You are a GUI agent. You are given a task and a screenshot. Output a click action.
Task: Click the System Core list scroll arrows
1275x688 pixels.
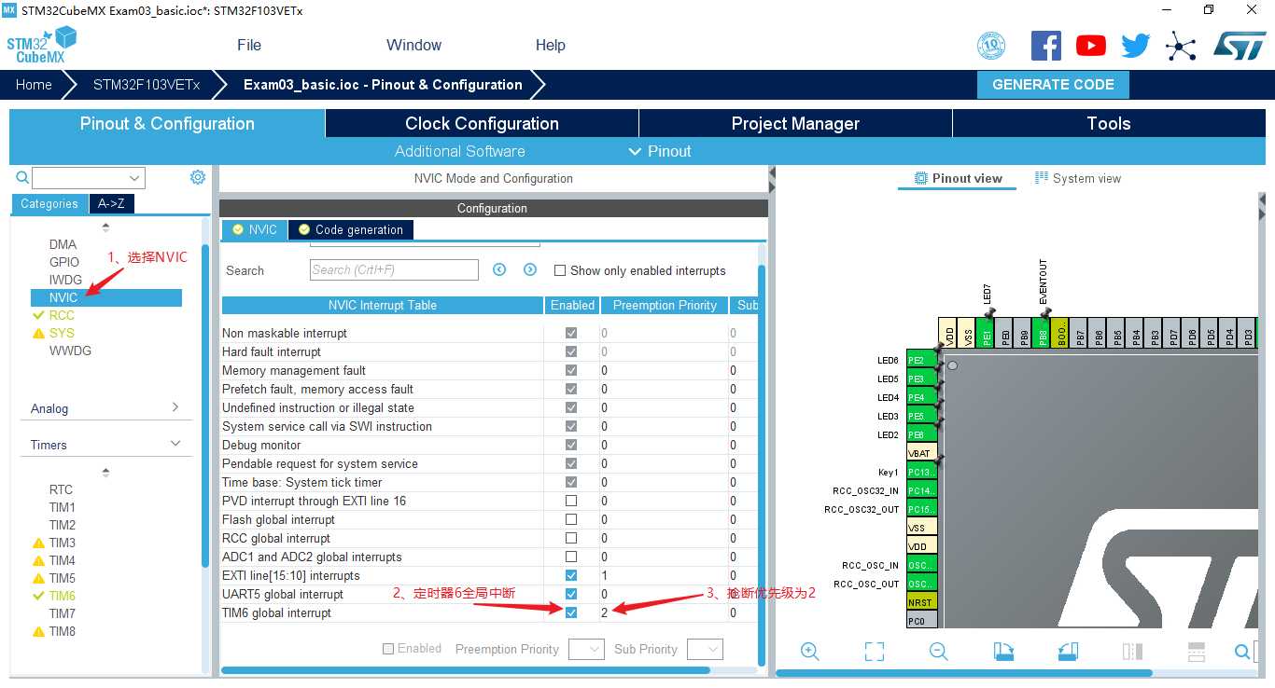coord(105,227)
